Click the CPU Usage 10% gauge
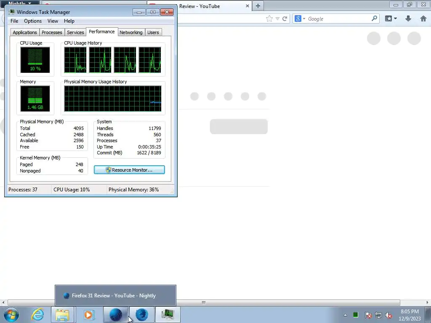The width and height of the screenshot is (431, 323). click(x=35, y=60)
